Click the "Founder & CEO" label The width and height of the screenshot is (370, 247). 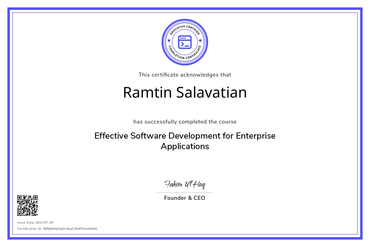184,198
